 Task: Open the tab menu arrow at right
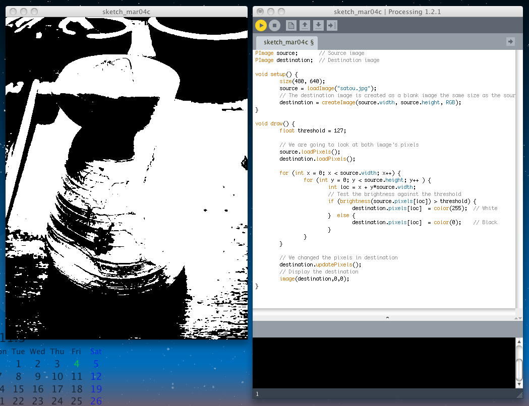coord(510,42)
